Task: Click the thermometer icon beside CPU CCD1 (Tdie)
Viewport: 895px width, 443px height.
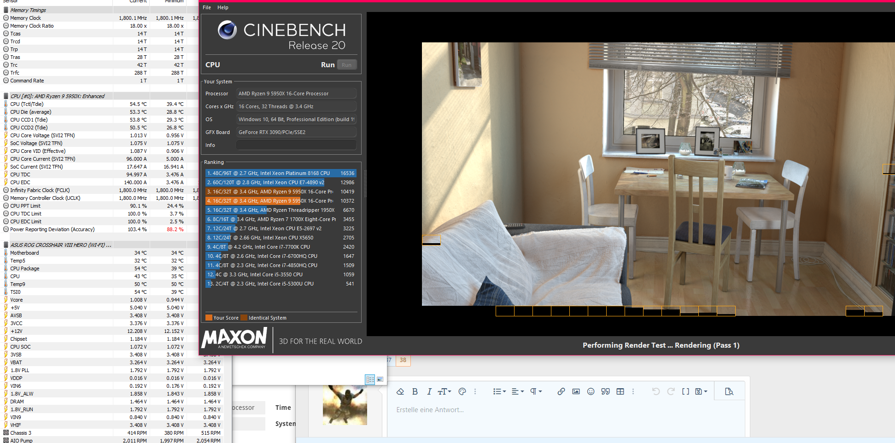Action: pos(6,120)
